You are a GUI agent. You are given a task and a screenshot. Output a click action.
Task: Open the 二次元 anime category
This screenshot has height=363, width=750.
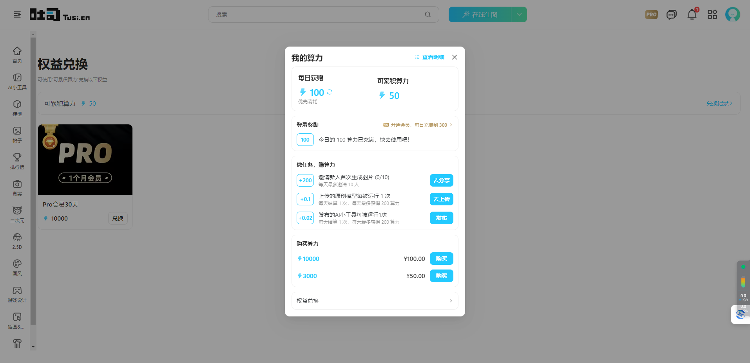click(17, 214)
